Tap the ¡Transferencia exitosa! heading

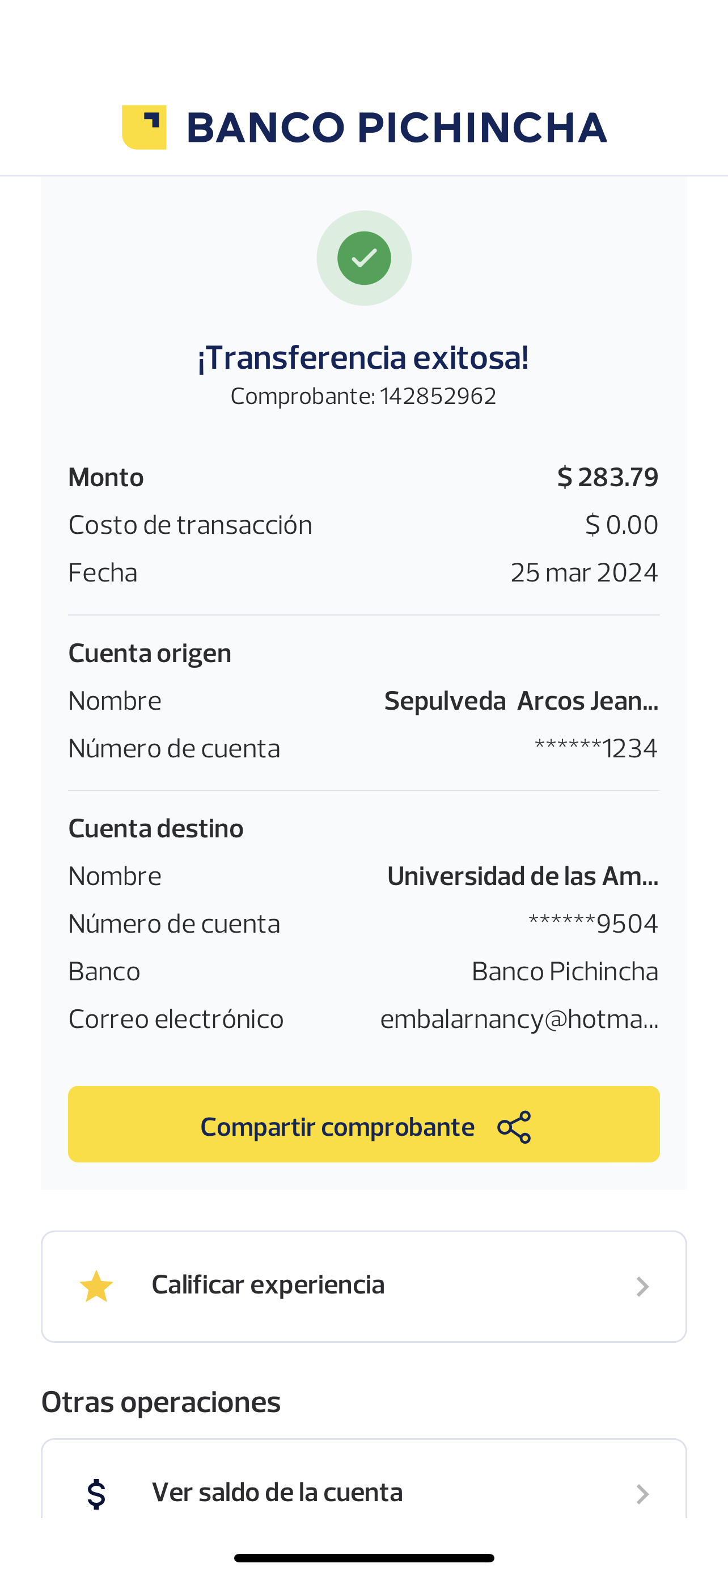coord(363,358)
